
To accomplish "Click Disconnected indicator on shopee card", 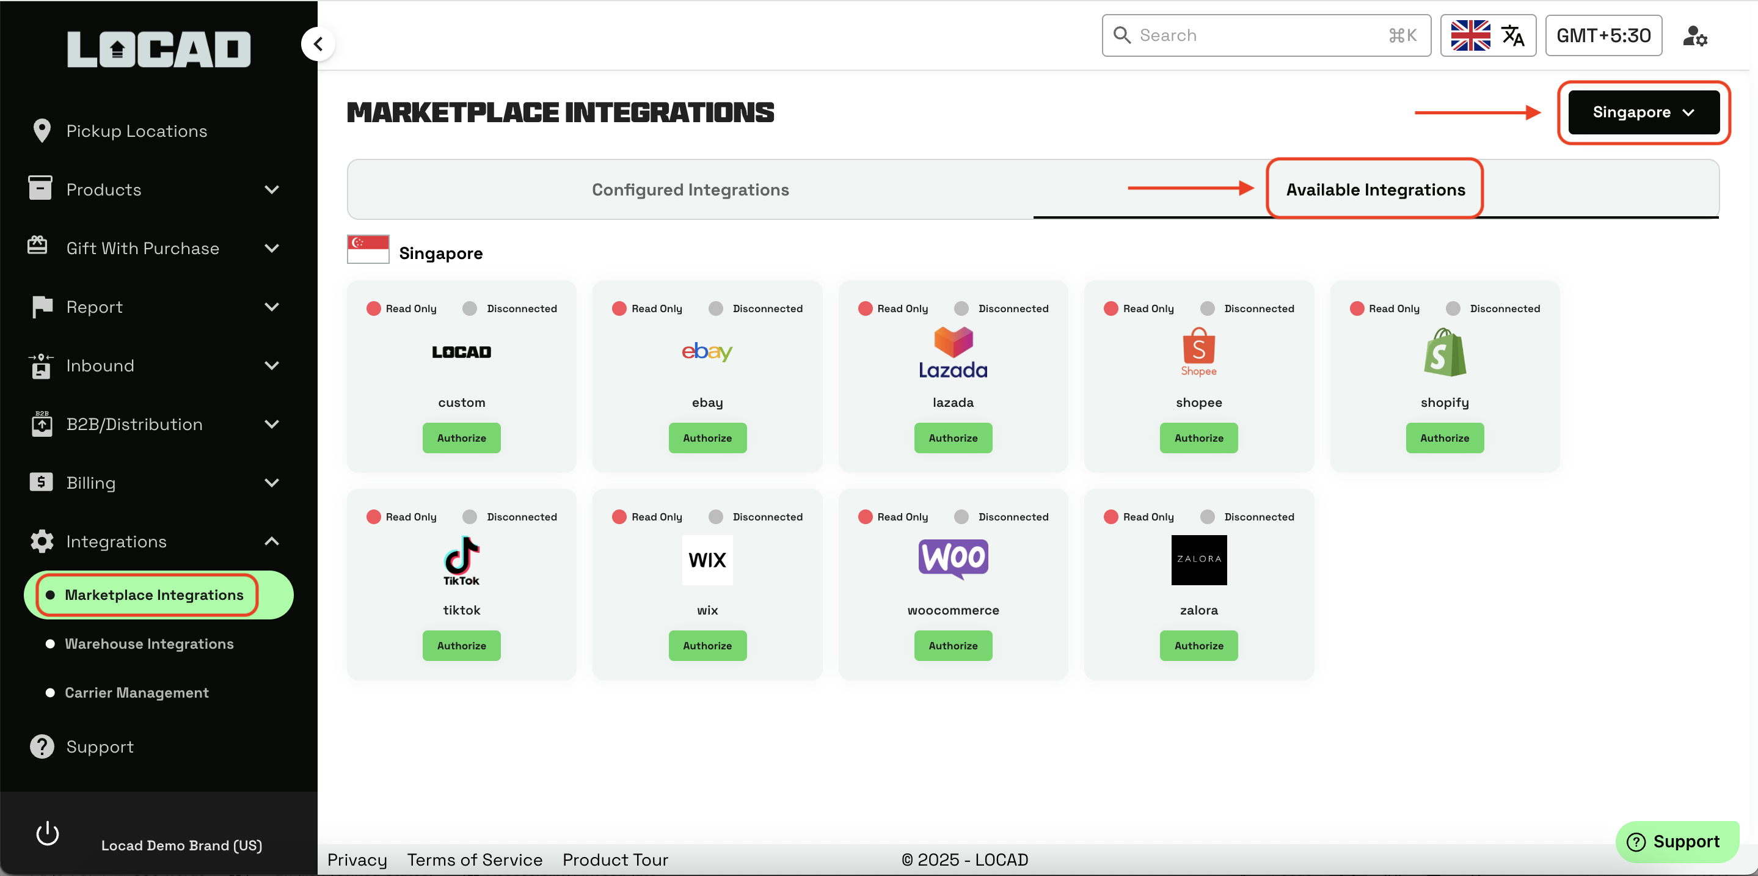I will [1207, 308].
